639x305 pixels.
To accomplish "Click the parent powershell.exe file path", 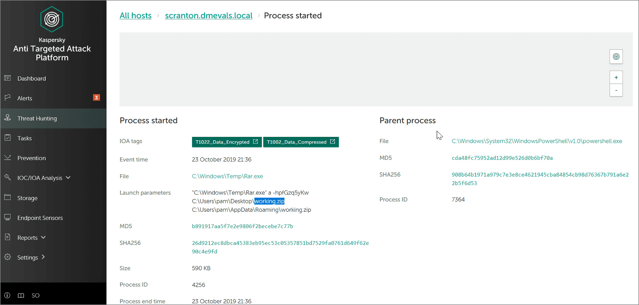I will 537,141.
